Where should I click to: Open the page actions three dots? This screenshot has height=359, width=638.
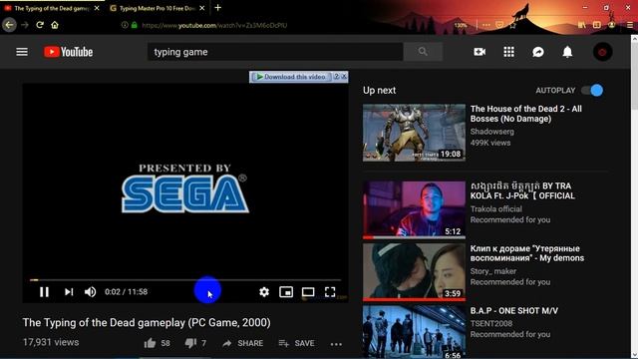click(x=486, y=25)
